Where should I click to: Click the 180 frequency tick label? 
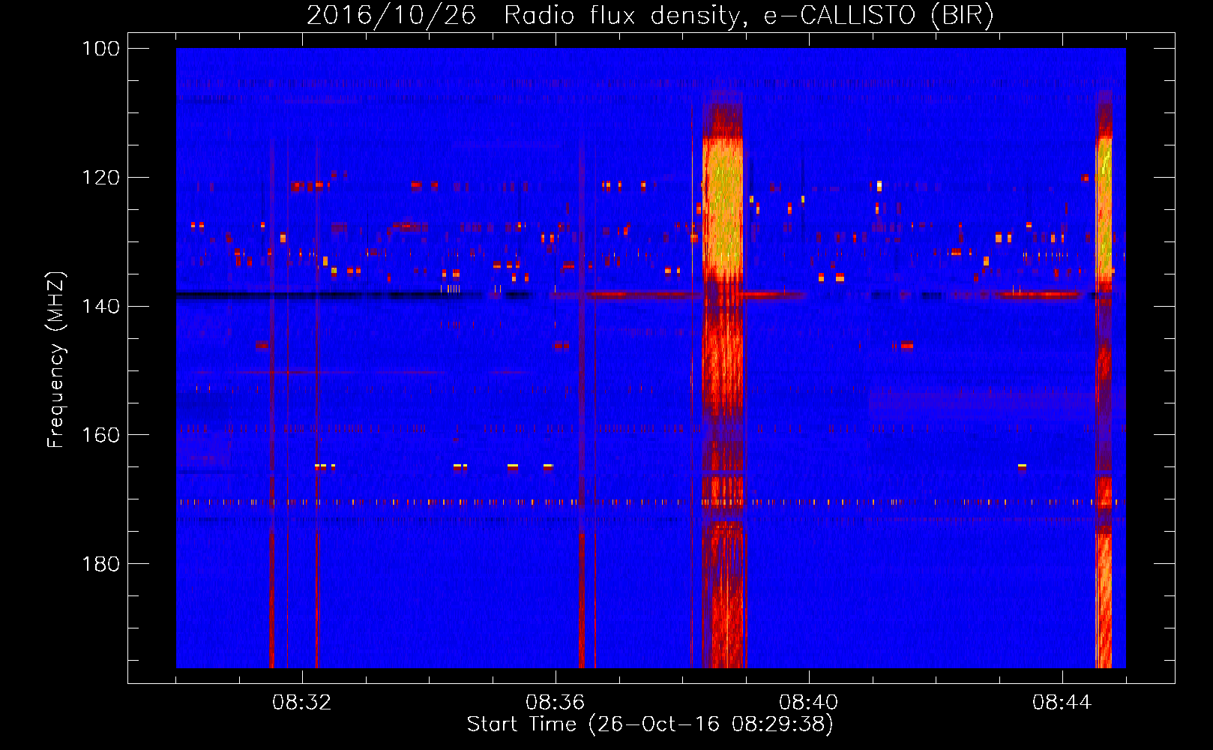coord(100,564)
